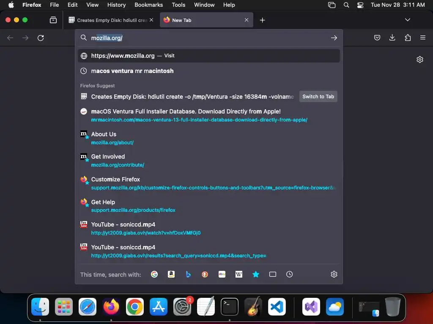Image resolution: width=433 pixels, height=324 pixels.
Task: Personalize New Tab gear icon
Action: [x=420, y=59]
